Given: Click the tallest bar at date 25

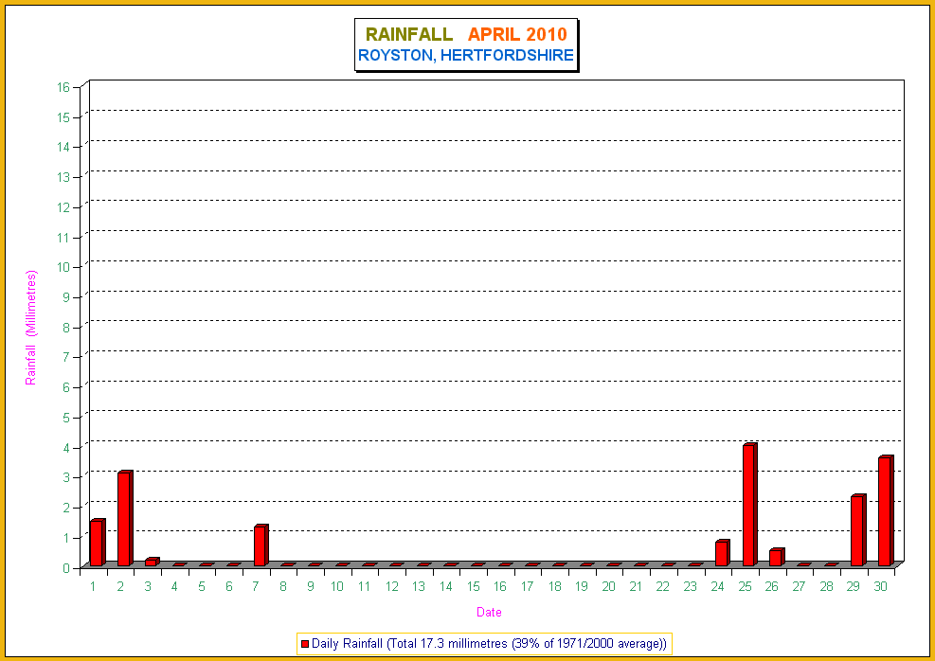Looking at the screenshot, I should [749, 505].
